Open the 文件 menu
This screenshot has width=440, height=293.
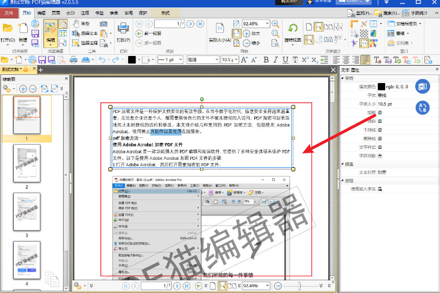pos(9,12)
